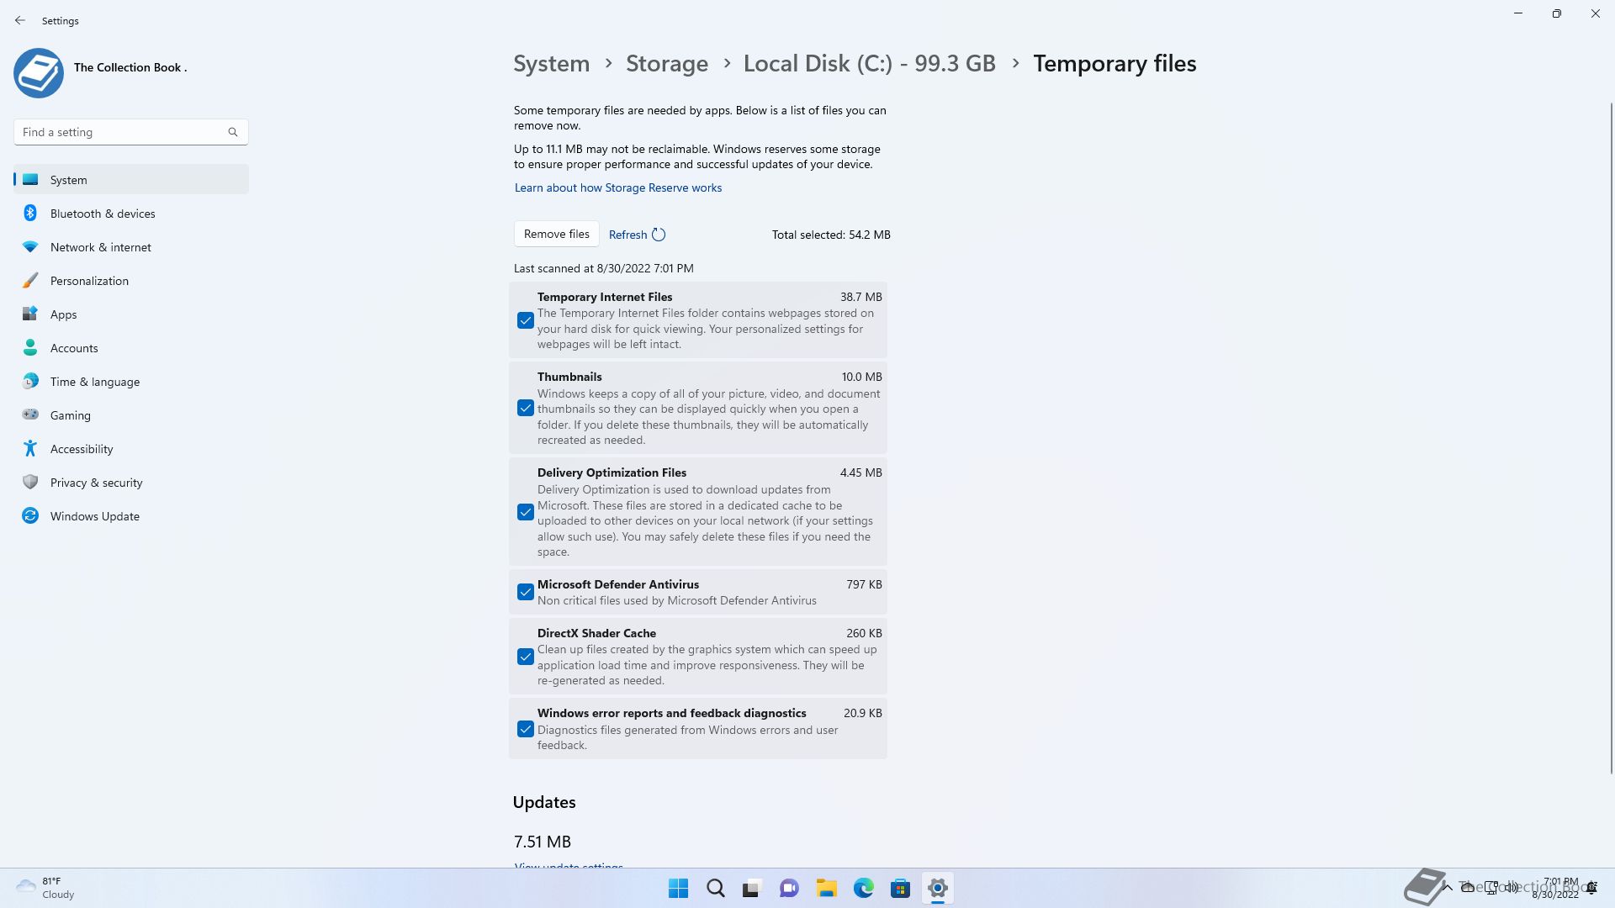Click the Bluetooth icon in sidebar
The width and height of the screenshot is (1615, 908).
(30, 213)
